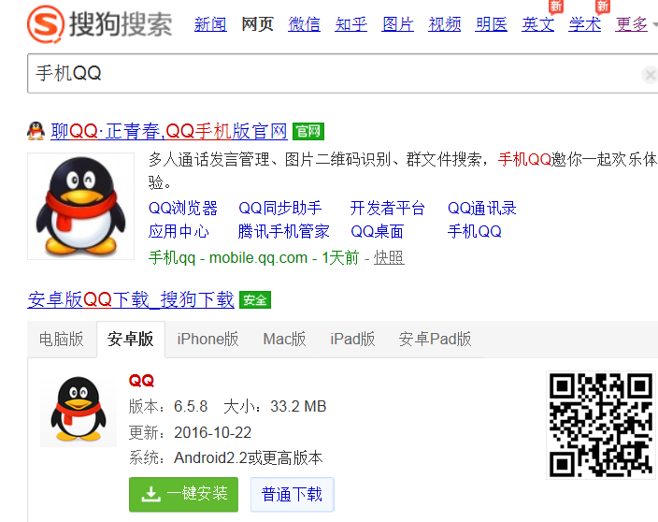Click the green 一键安装 button
658x522 pixels.
tap(183, 494)
